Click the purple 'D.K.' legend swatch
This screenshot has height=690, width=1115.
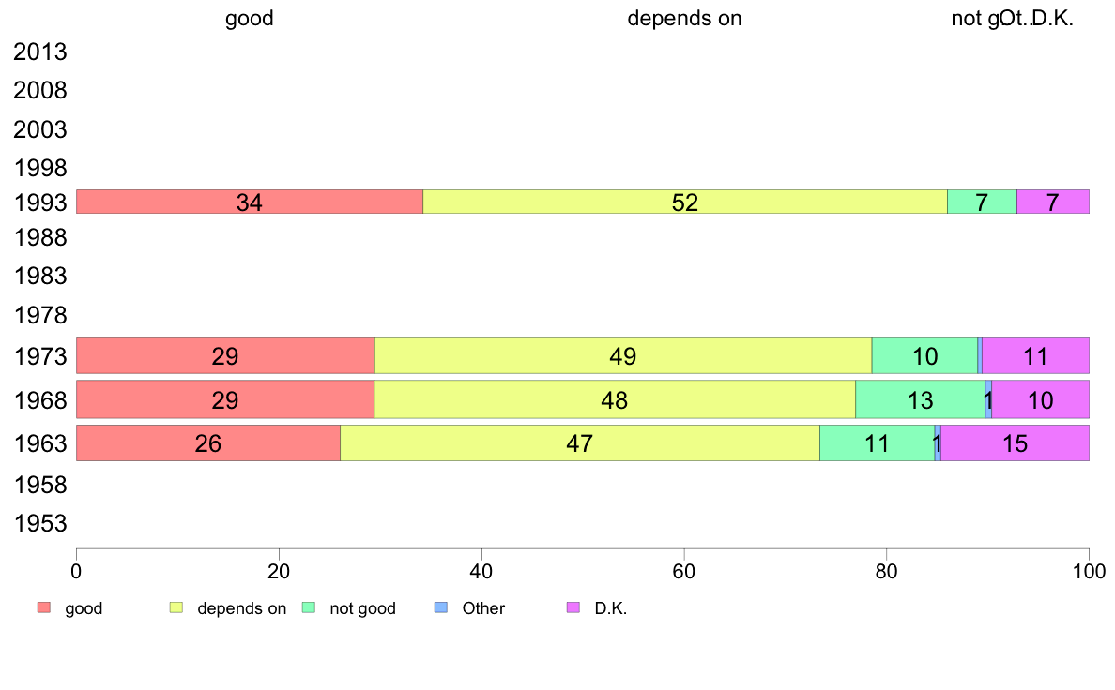(x=573, y=607)
